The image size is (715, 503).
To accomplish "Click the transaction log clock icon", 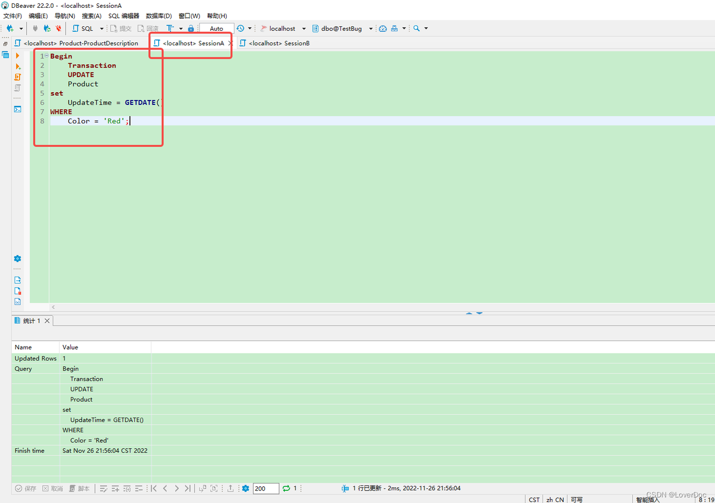I will [240, 28].
